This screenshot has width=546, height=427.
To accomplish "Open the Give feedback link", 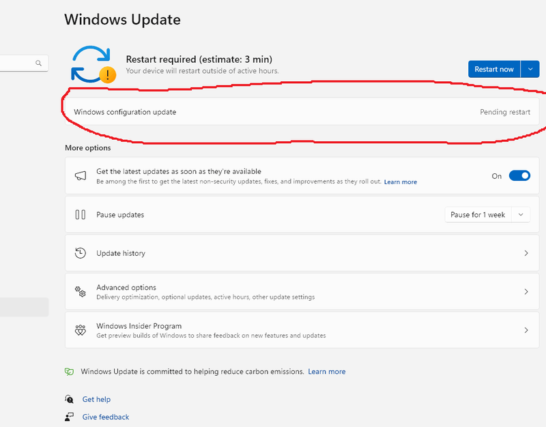I will point(106,417).
